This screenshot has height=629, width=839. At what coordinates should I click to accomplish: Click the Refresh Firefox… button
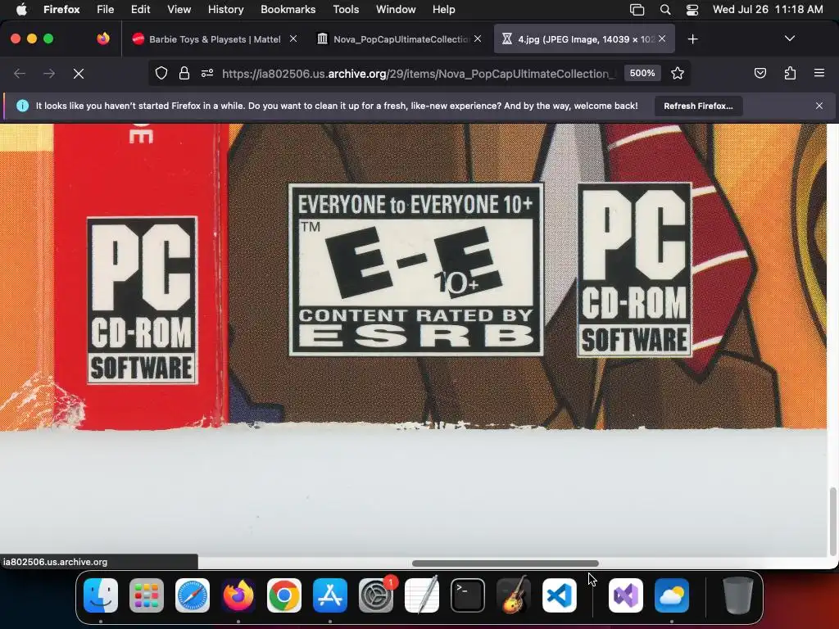698,106
